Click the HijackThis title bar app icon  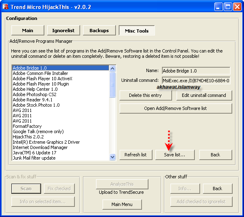(5, 7)
